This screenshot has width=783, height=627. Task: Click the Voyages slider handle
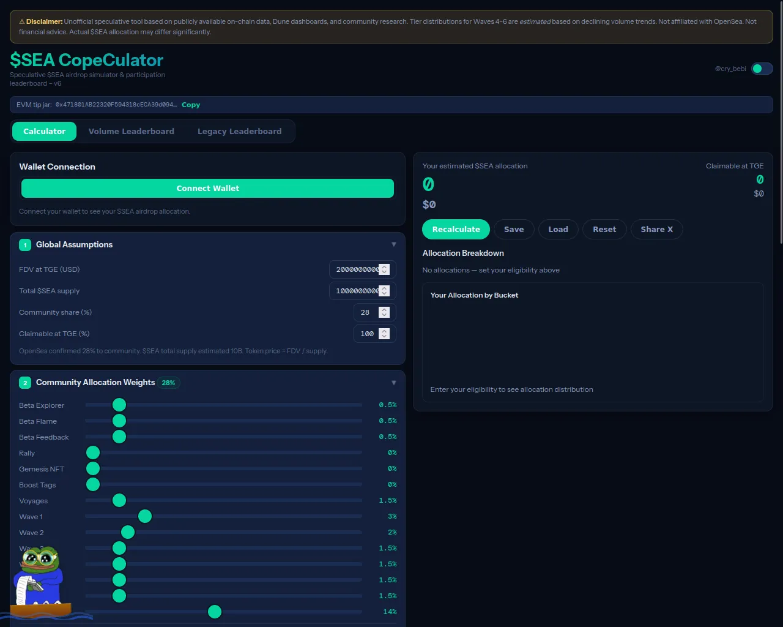coord(119,500)
